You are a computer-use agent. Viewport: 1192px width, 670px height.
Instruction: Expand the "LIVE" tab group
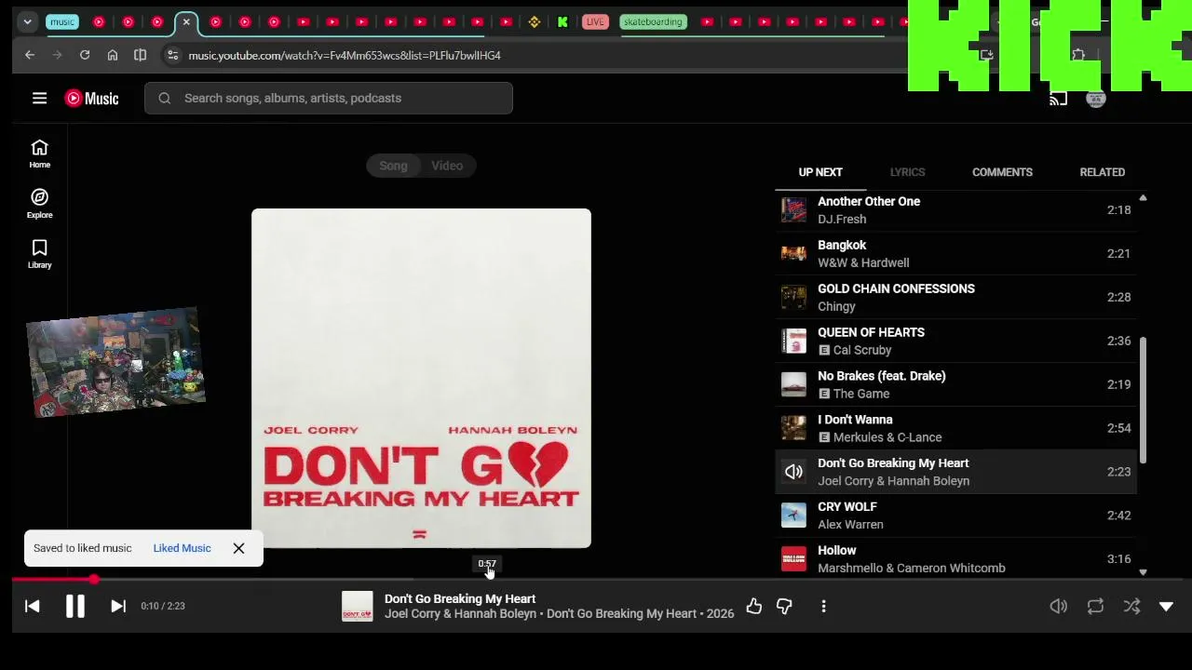[595, 21]
